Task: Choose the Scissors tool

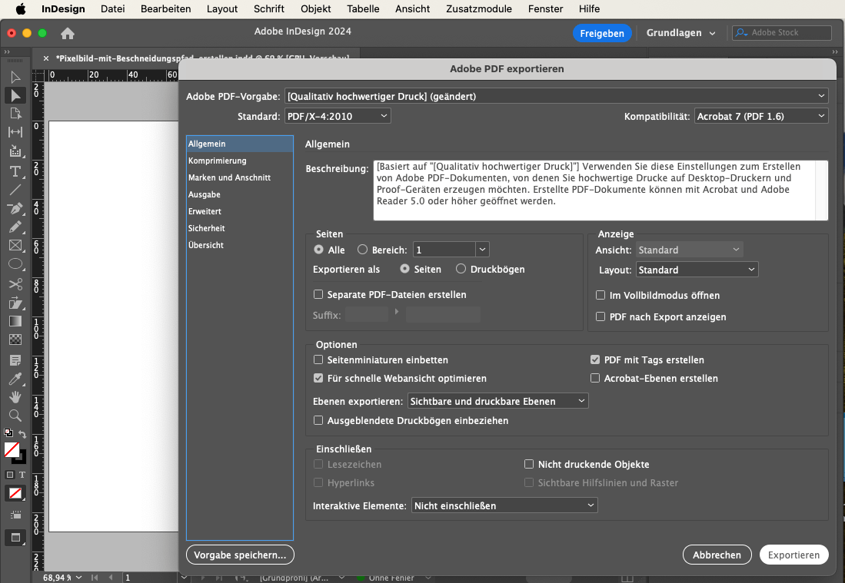Action: pos(15,284)
